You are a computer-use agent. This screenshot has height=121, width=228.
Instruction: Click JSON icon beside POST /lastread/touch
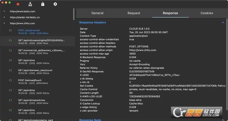coord(10,80)
